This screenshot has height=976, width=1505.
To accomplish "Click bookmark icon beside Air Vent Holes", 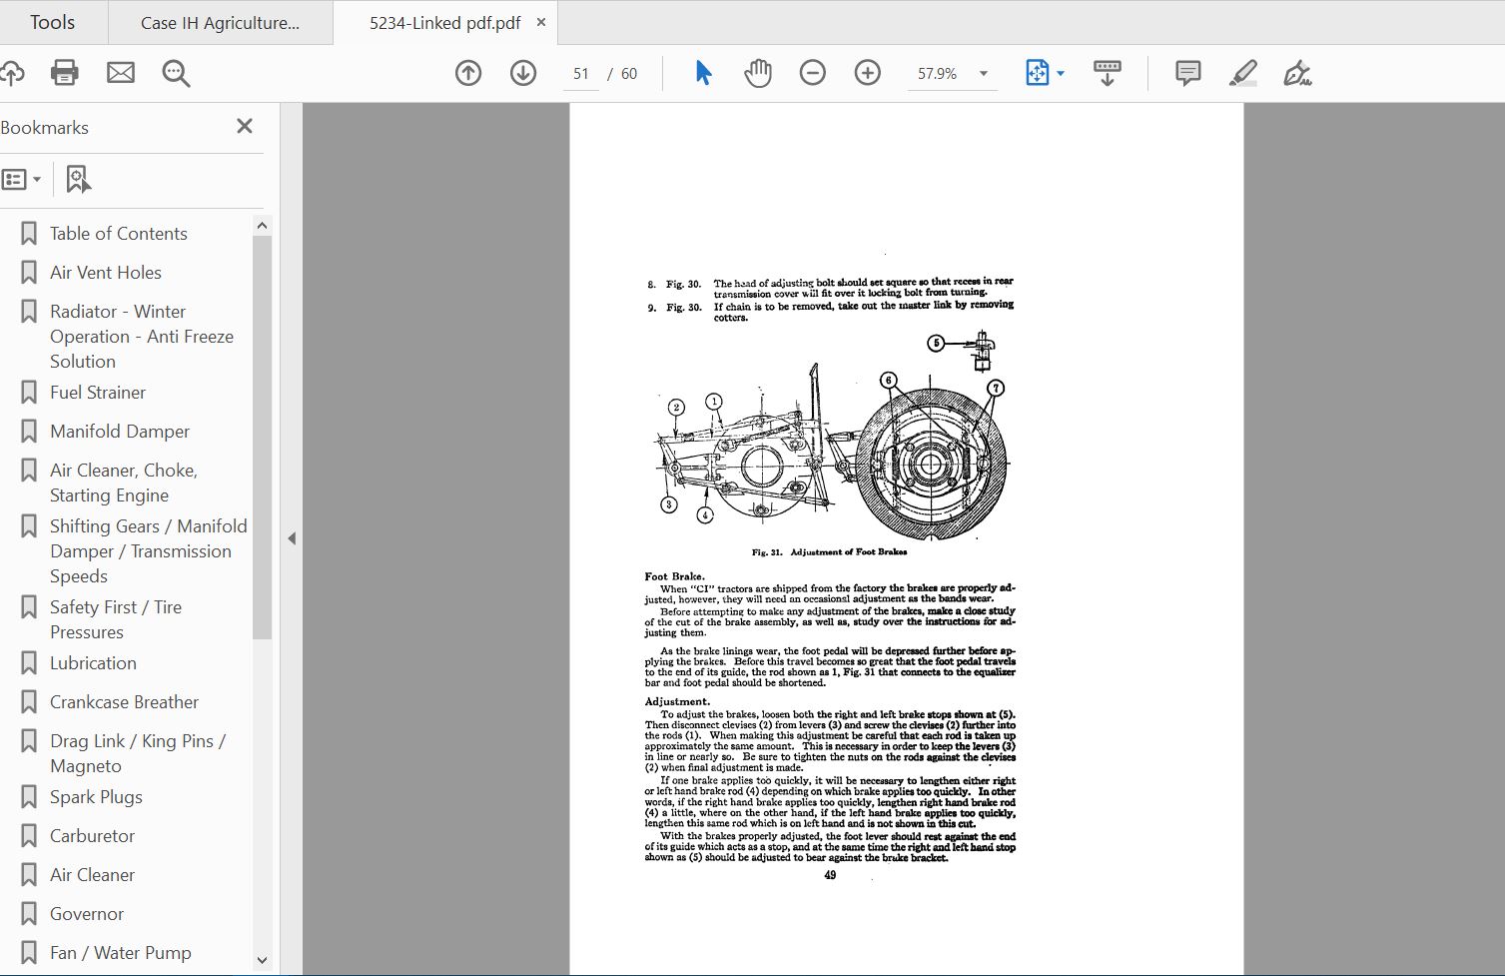I will 29,273.
